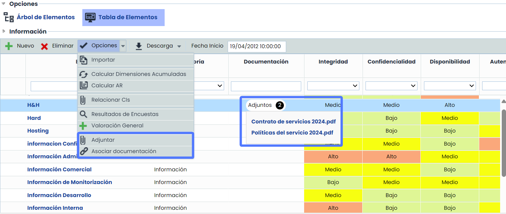Click the Importar icon in menu
The image size is (506, 214).
[84, 60]
